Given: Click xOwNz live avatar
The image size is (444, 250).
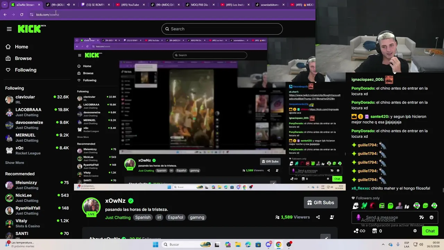Looking at the screenshot, I should (x=91, y=207).
